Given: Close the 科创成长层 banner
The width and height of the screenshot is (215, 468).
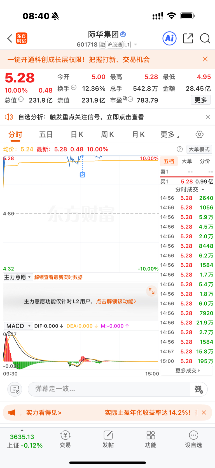Looking at the screenshot, I should pyautogui.click(x=205, y=59).
